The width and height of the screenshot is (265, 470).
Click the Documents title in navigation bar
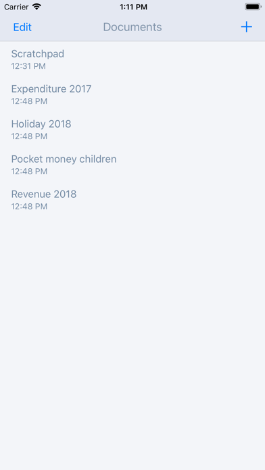(132, 27)
